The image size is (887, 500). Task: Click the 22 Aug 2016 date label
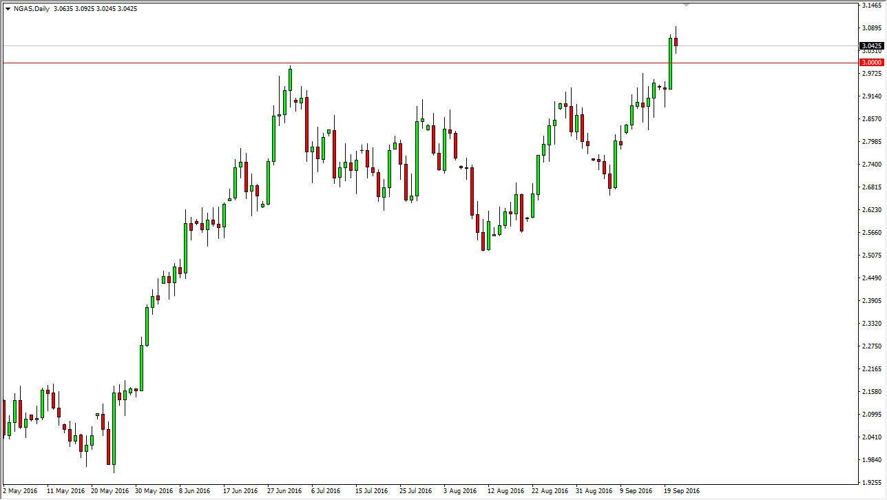pos(550,491)
